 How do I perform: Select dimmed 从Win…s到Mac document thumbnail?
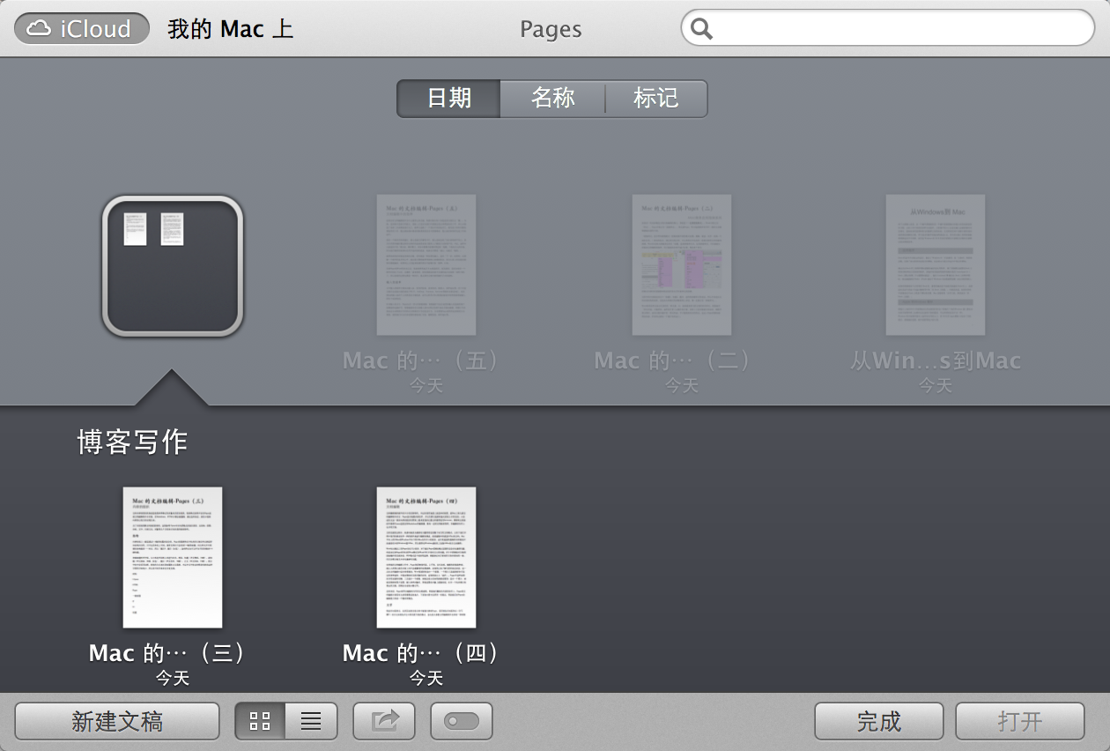[936, 264]
